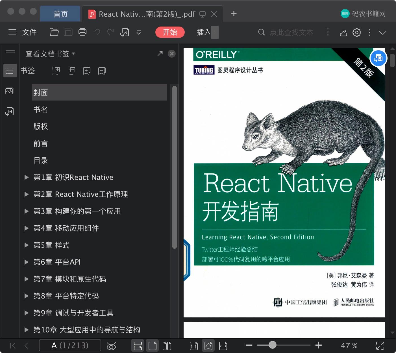Click the share export icon
The image size is (396, 353).
click(343, 32)
